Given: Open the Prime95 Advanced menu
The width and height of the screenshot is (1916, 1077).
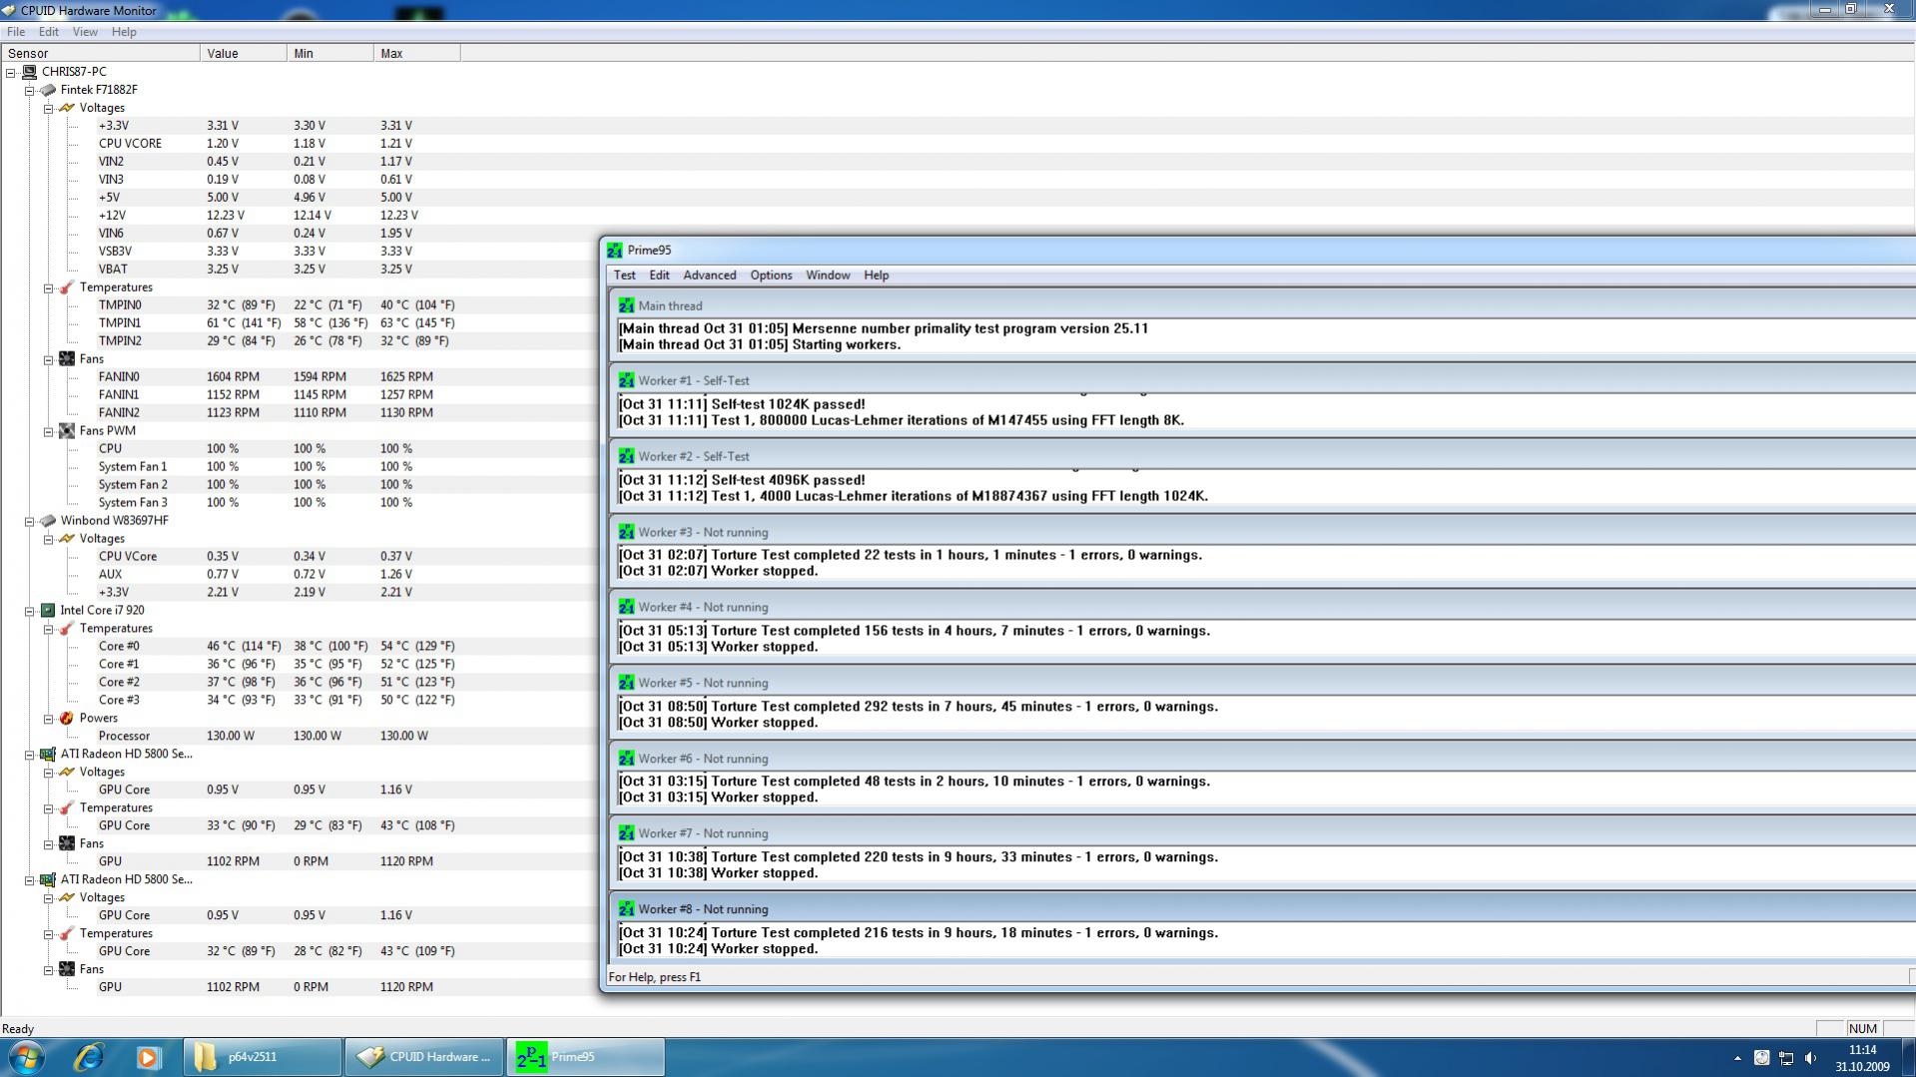Looking at the screenshot, I should pos(709,275).
